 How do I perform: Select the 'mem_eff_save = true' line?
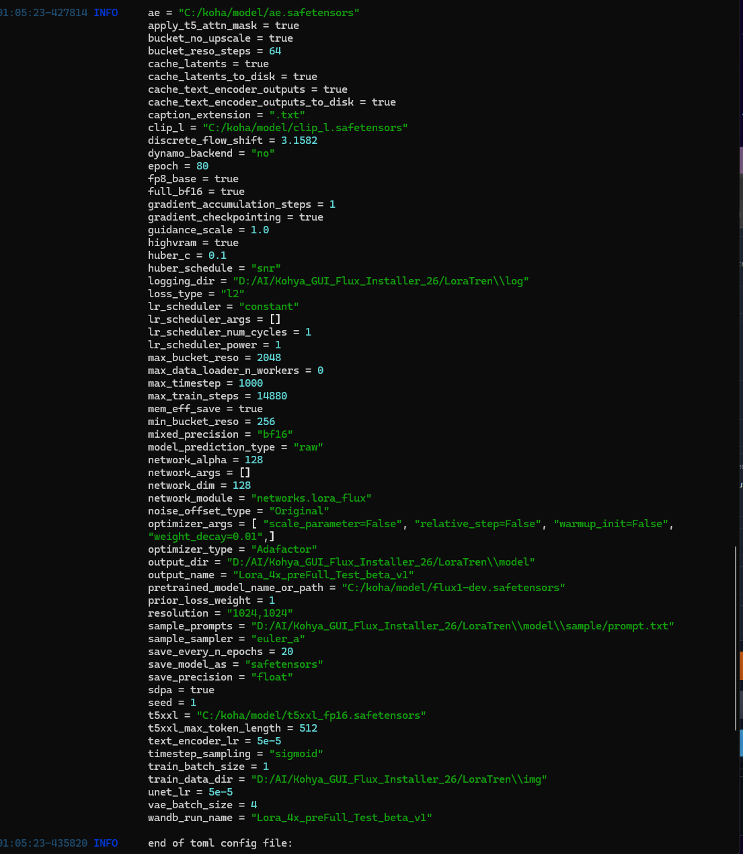(205, 409)
